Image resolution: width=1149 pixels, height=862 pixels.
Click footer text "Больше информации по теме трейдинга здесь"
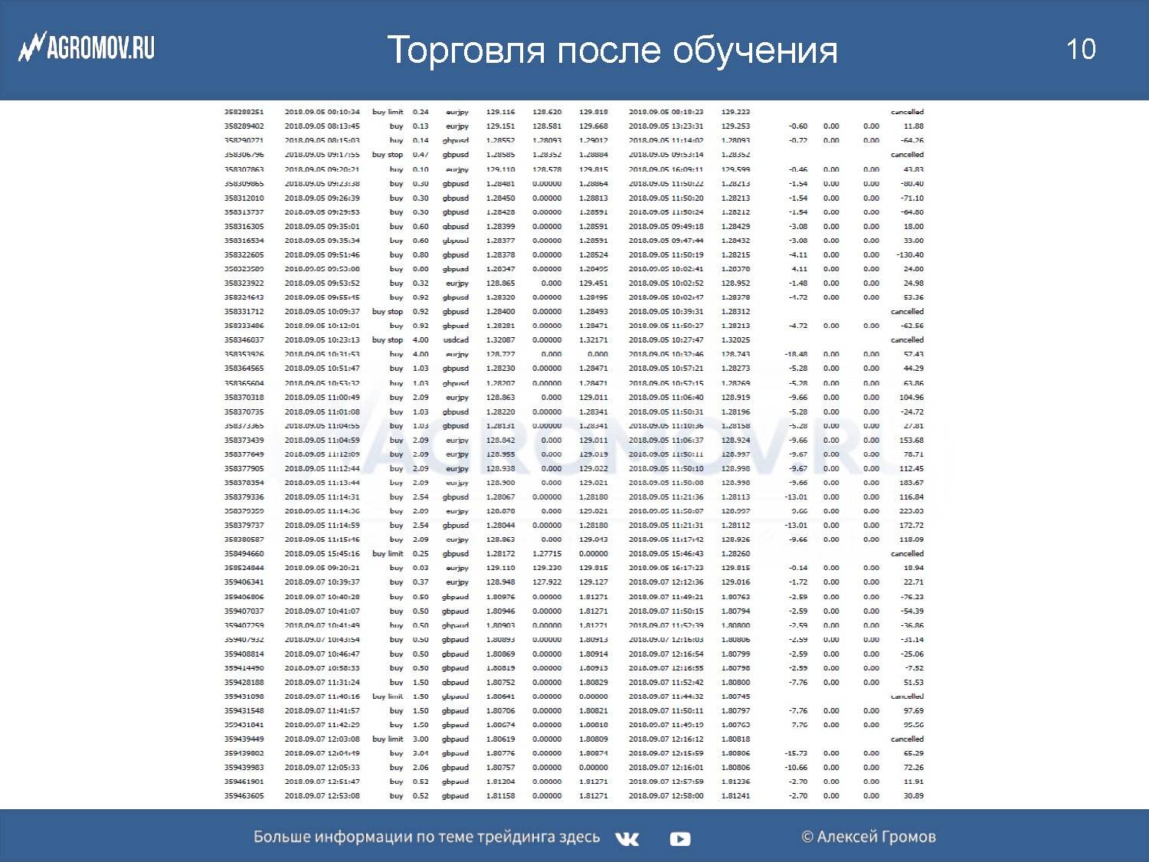pyautogui.click(x=427, y=837)
